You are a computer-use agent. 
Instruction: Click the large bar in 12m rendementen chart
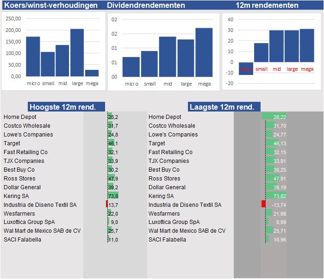(x=292, y=46)
